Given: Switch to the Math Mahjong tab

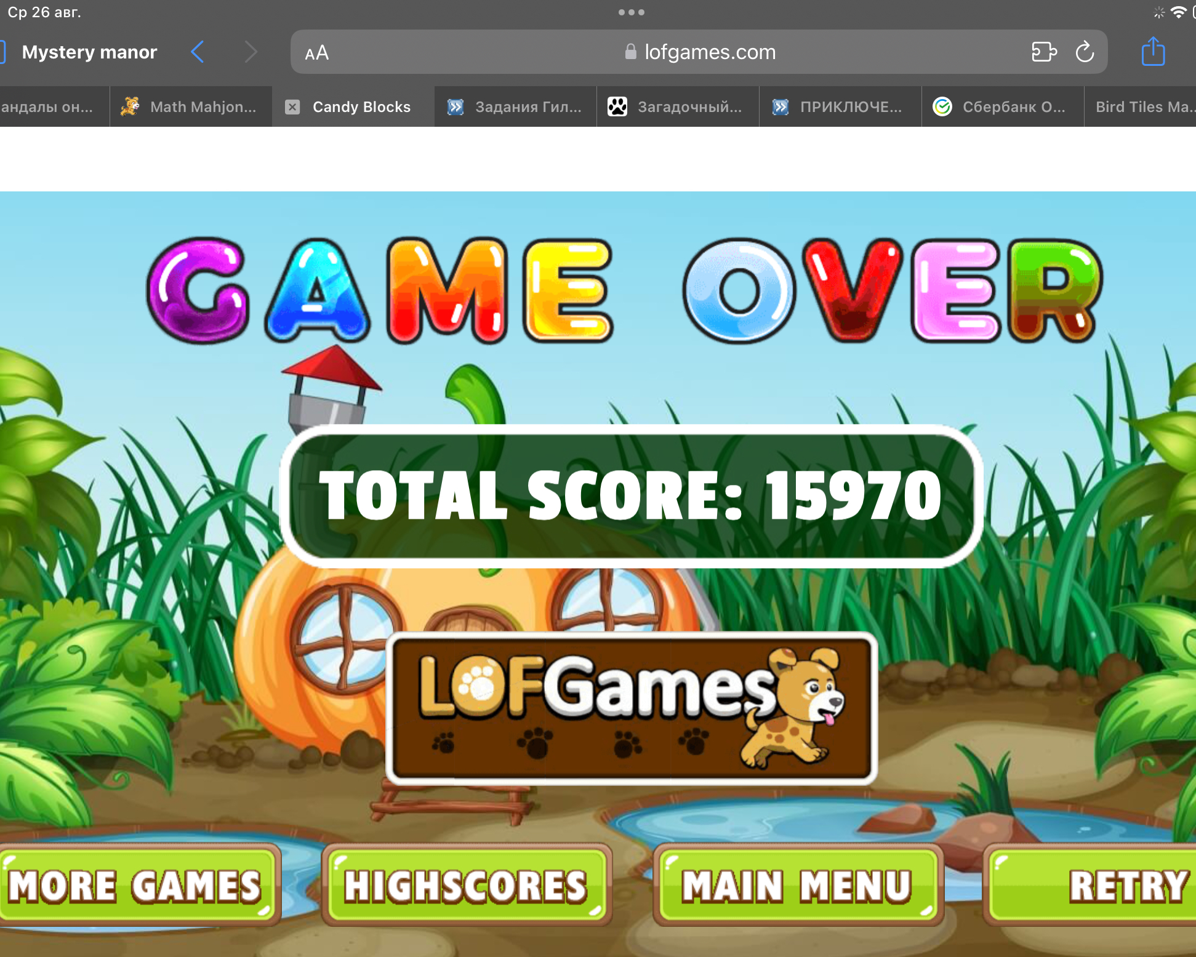Looking at the screenshot, I should pos(191,106).
